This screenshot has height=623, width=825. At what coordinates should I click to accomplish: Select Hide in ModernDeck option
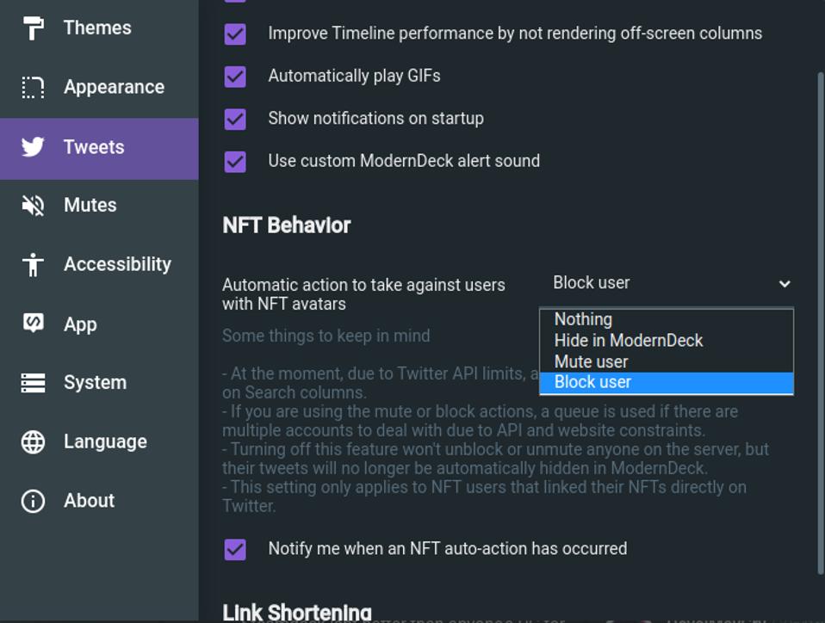pyautogui.click(x=629, y=341)
